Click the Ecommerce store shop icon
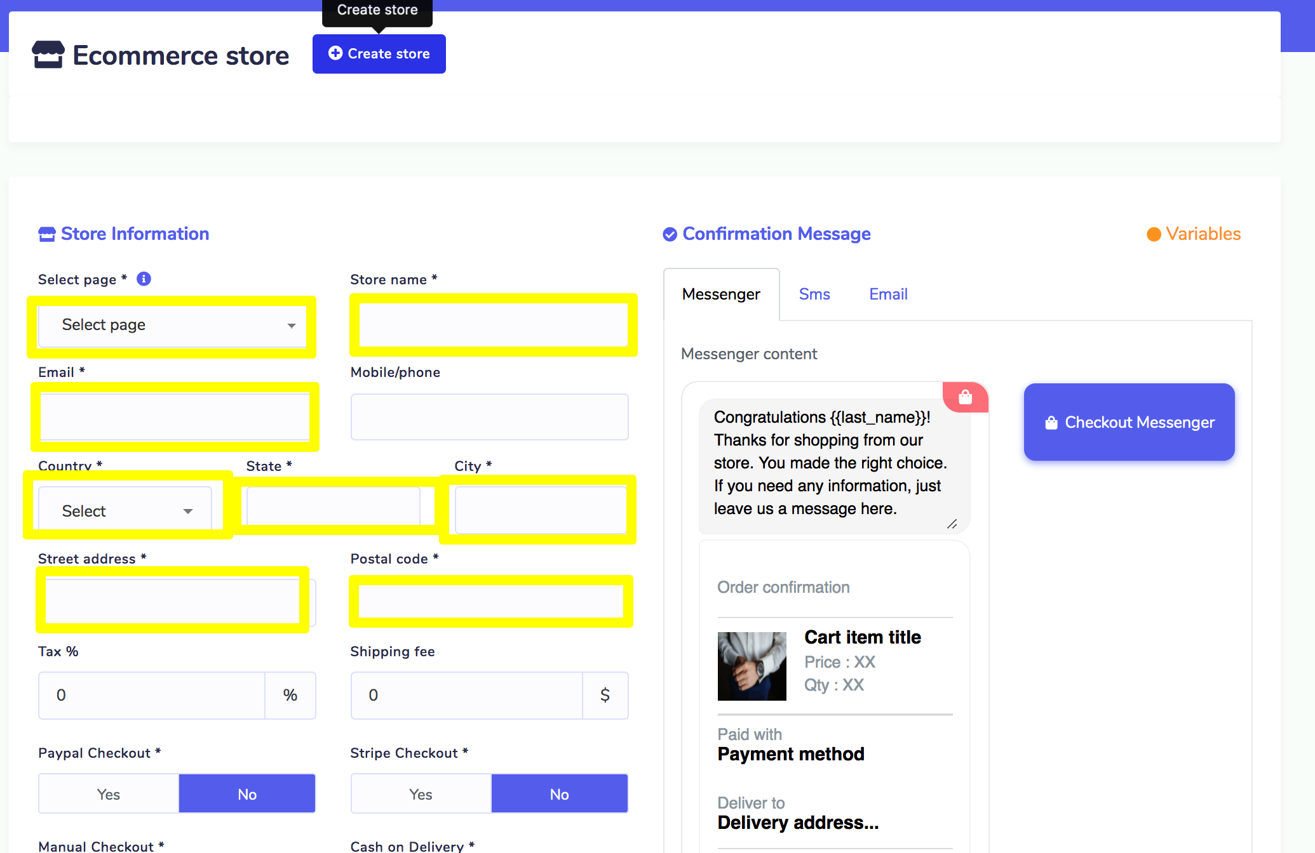Viewport: 1315px width, 853px height. tap(48, 55)
